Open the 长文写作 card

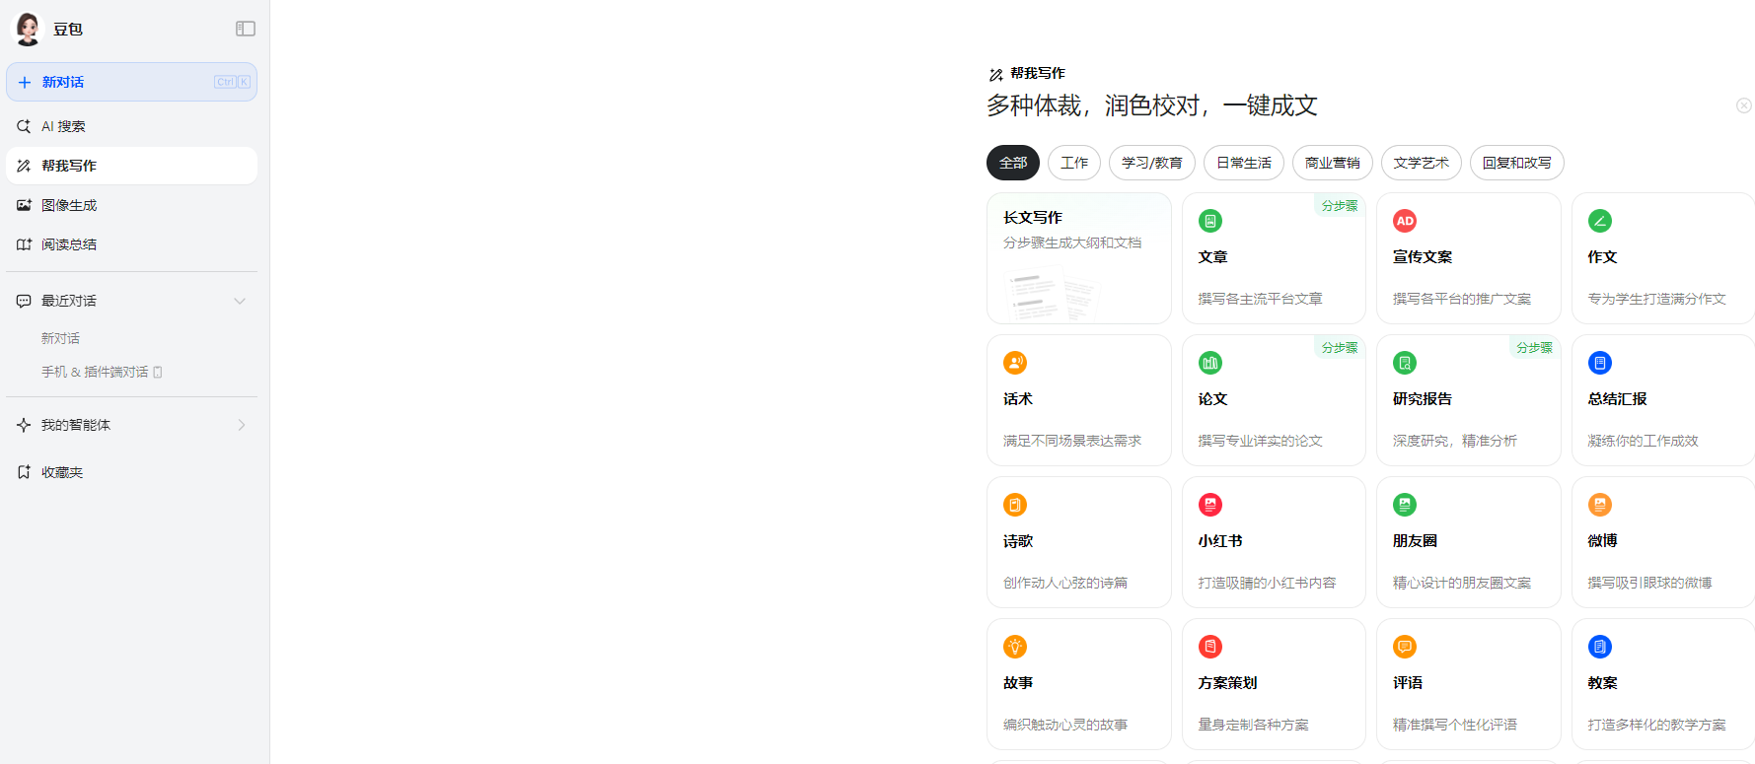[1078, 258]
